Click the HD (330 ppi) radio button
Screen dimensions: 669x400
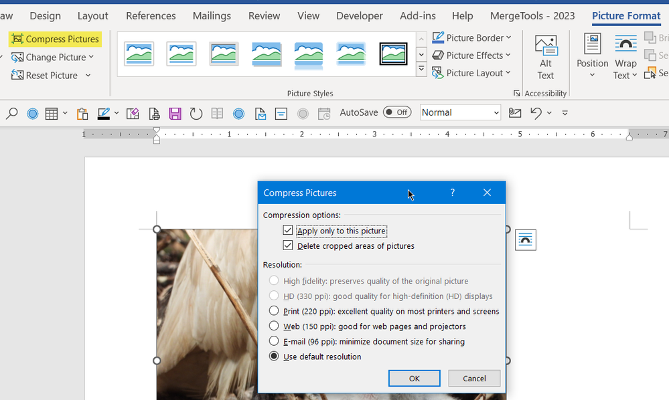[274, 296]
